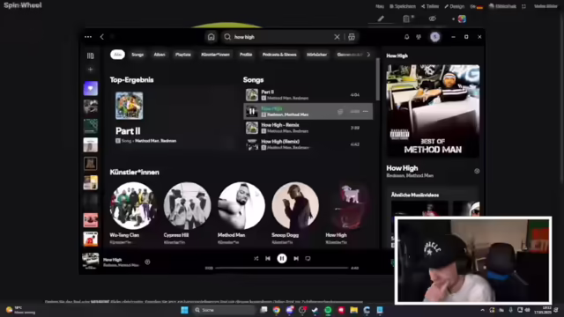Open the language selector with German flag
The width and height of the screenshot is (564, 317).
click(476, 6)
